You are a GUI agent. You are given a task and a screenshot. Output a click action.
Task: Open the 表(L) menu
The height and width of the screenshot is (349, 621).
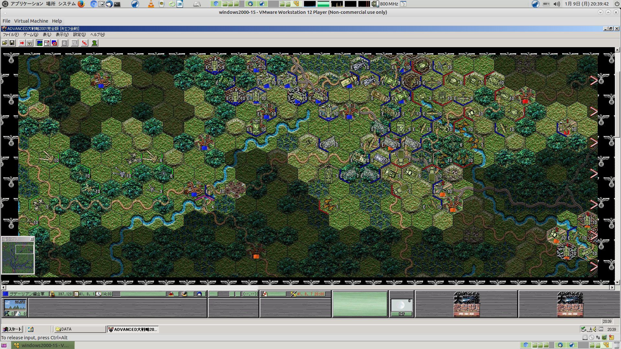click(x=47, y=35)
